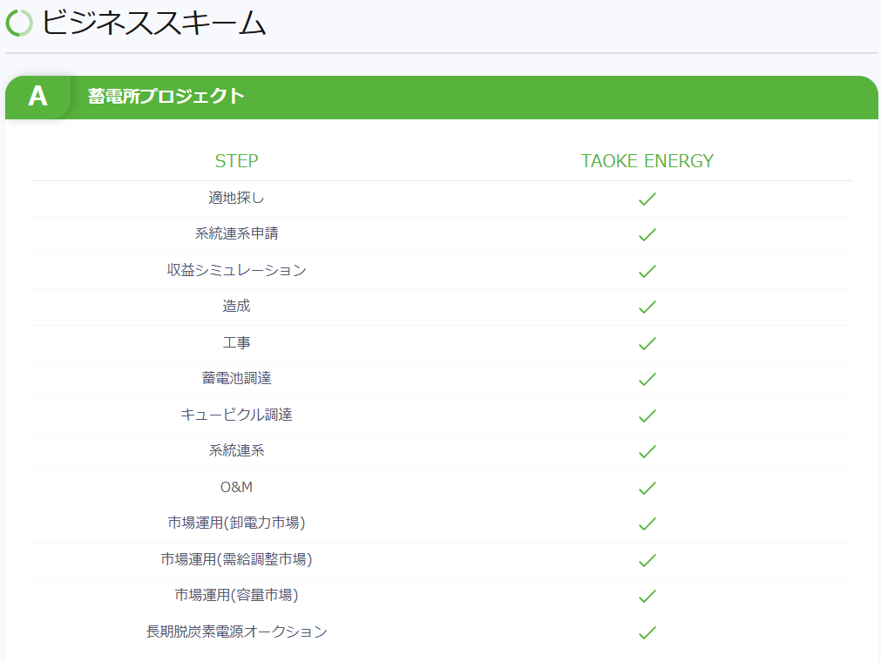This screenshot has width=881, height=662.
Task: Click the 'A' badge in green header
Action: 37,97
